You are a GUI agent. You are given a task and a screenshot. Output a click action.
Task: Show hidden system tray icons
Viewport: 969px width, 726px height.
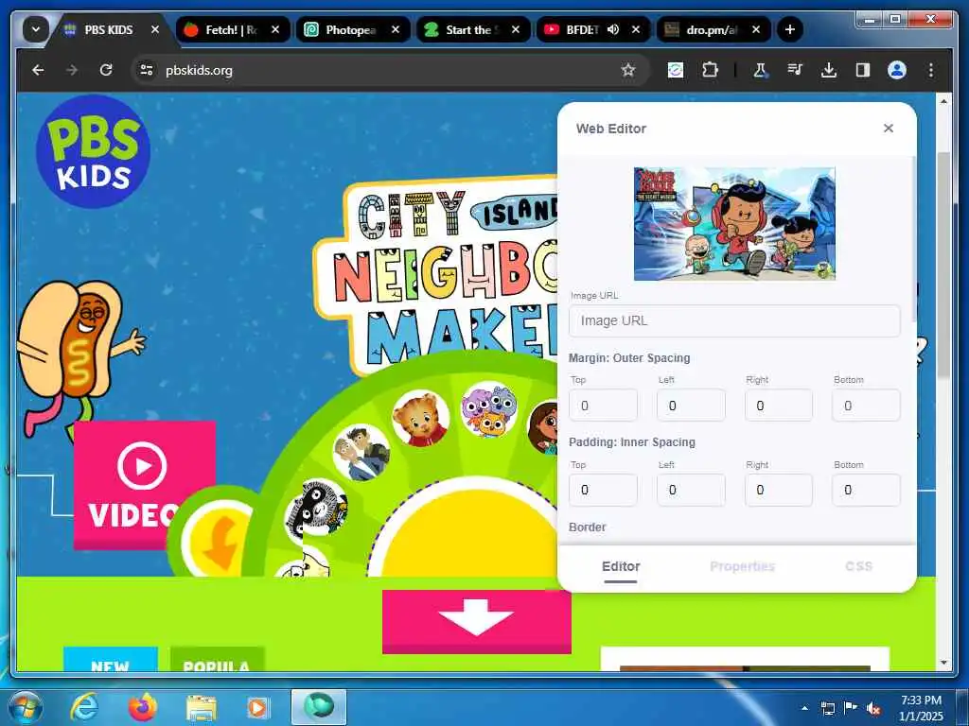(x=804, y=708)
